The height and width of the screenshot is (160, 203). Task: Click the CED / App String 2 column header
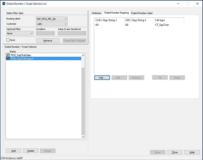click(139, 20)
